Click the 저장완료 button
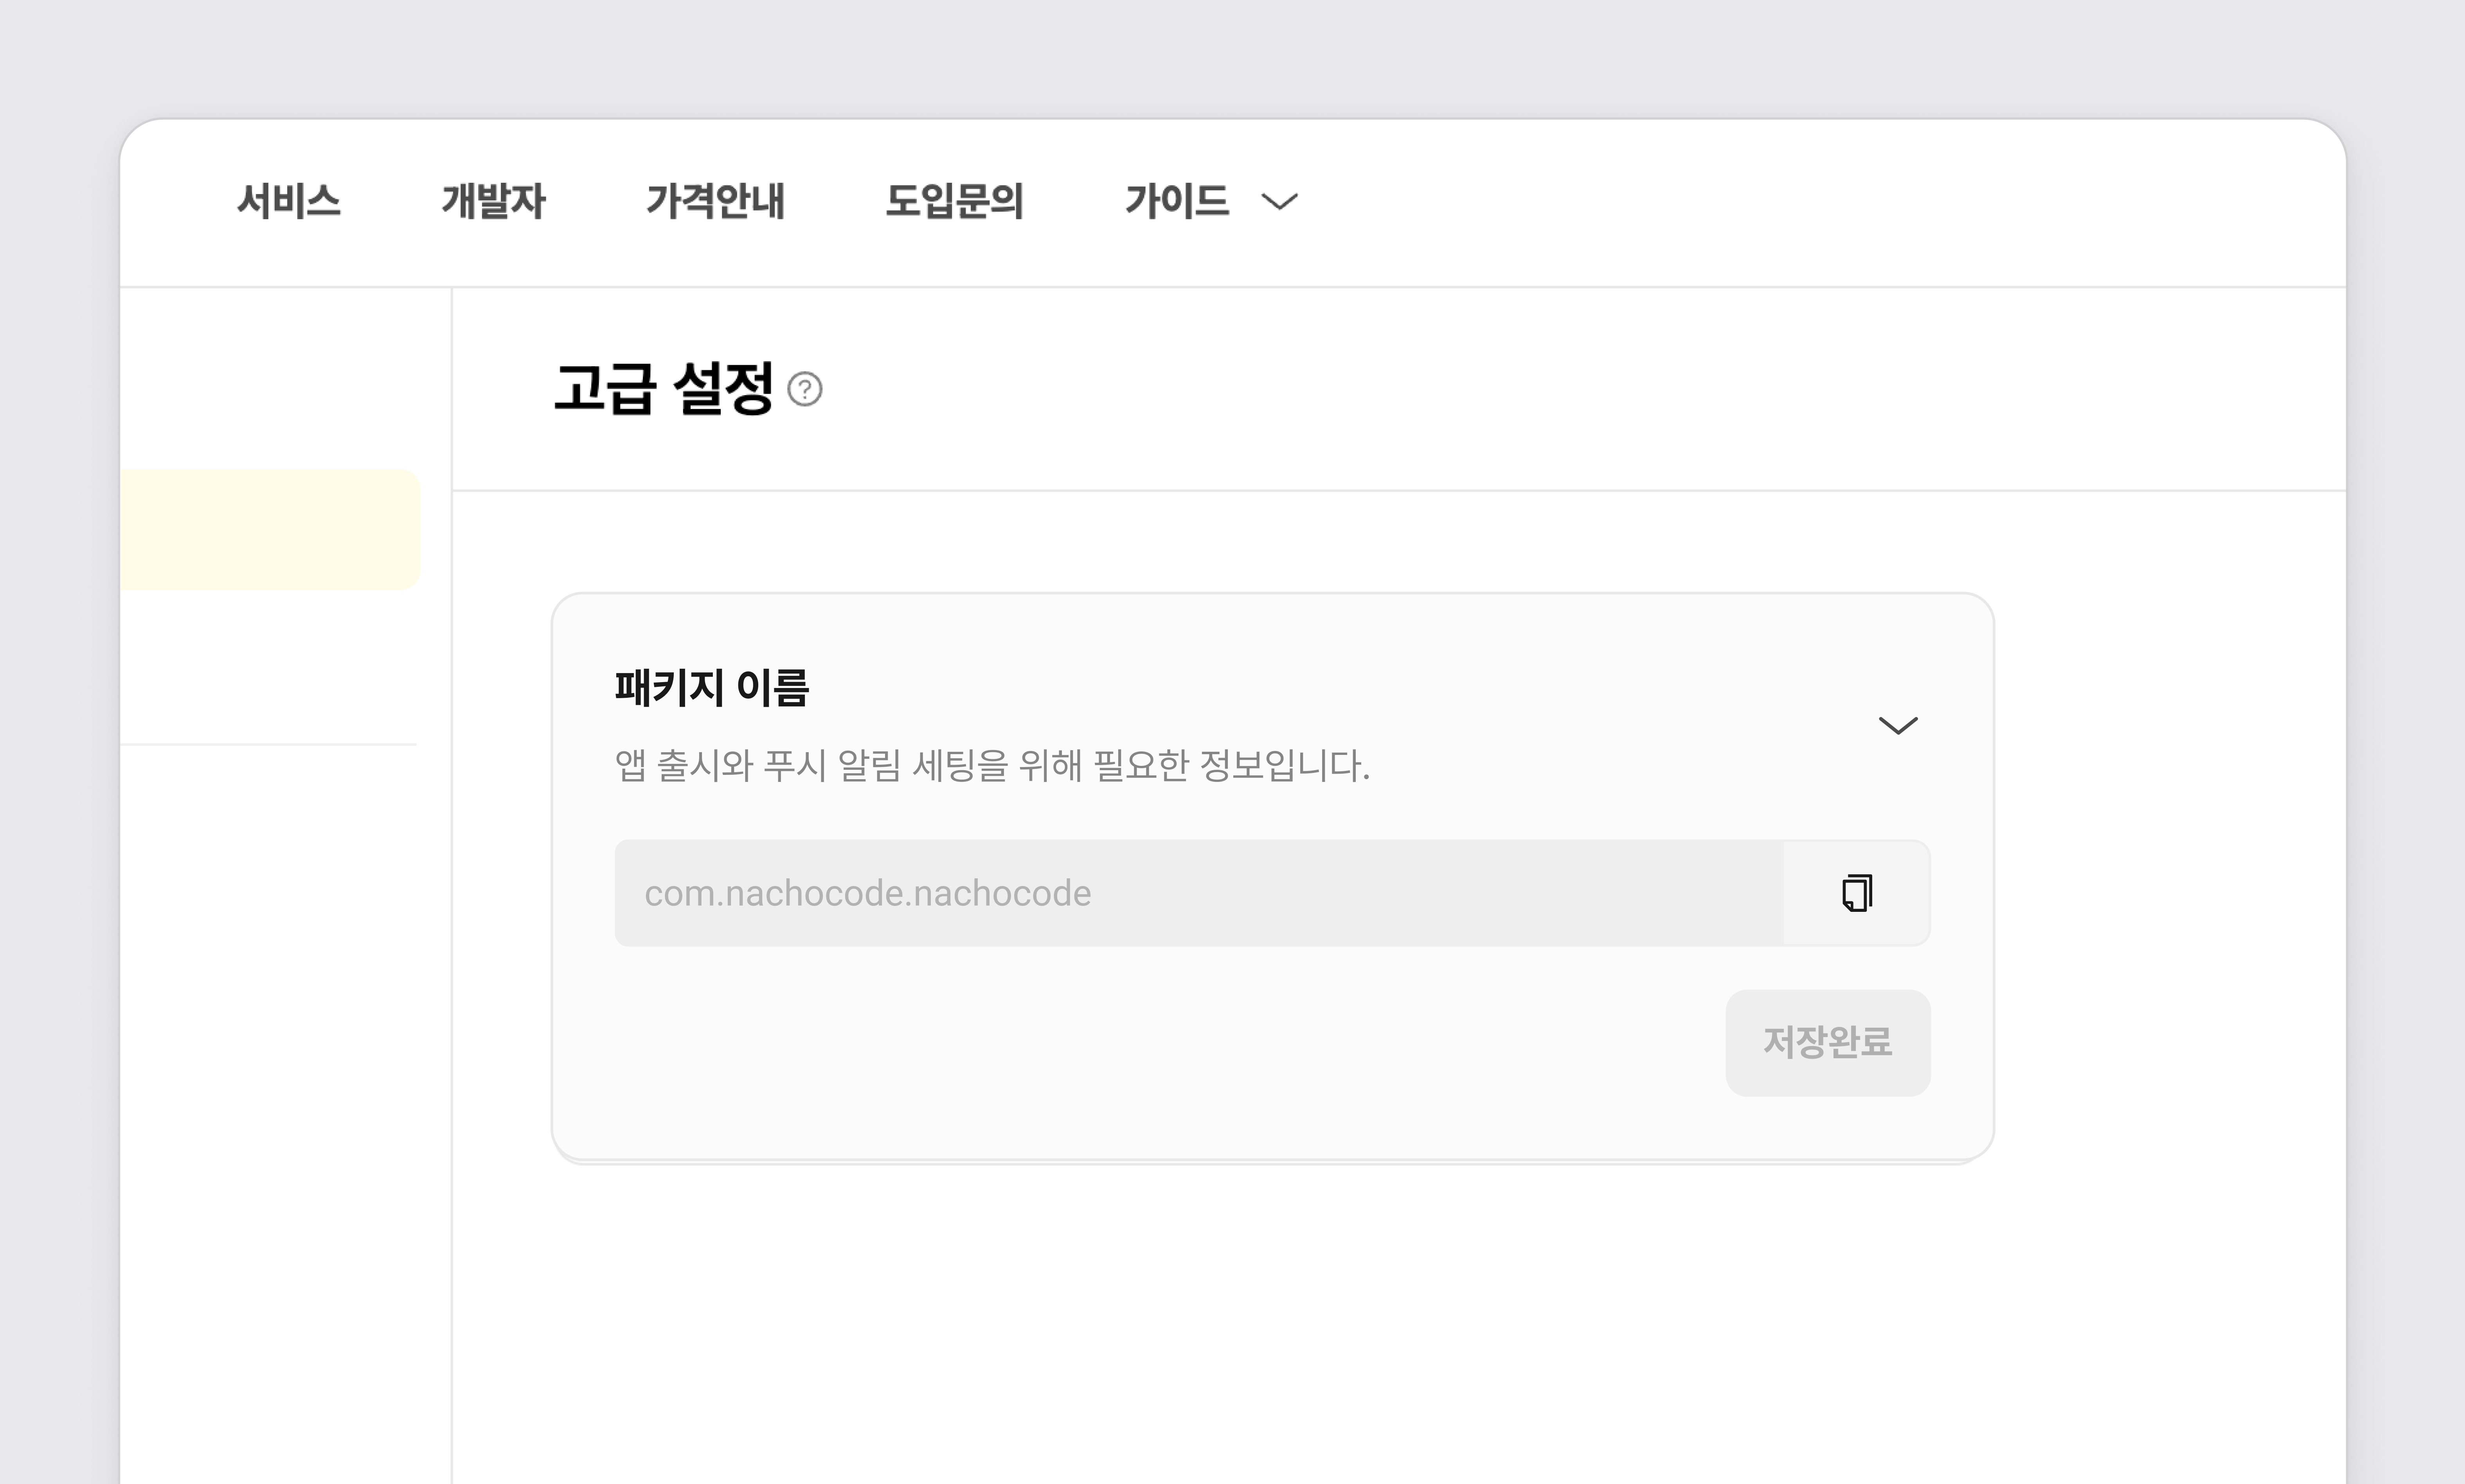The height and width of the screenshot is (1484, 2465). [1827, 1042]
